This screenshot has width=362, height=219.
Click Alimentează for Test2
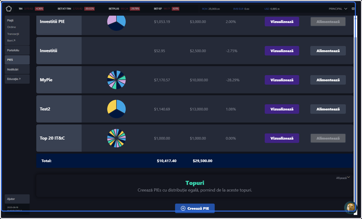click(328, 109)
